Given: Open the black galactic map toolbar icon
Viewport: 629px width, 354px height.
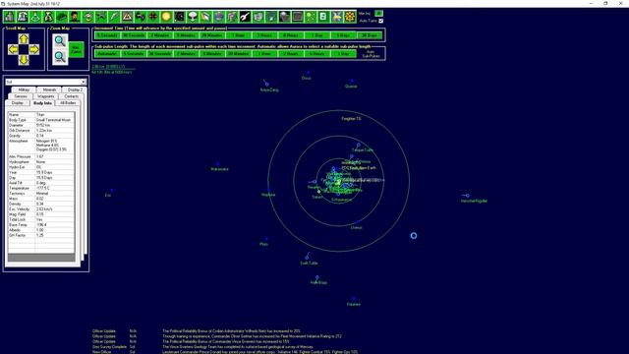Looking at the screenshot, I should (x=179, y=17).
